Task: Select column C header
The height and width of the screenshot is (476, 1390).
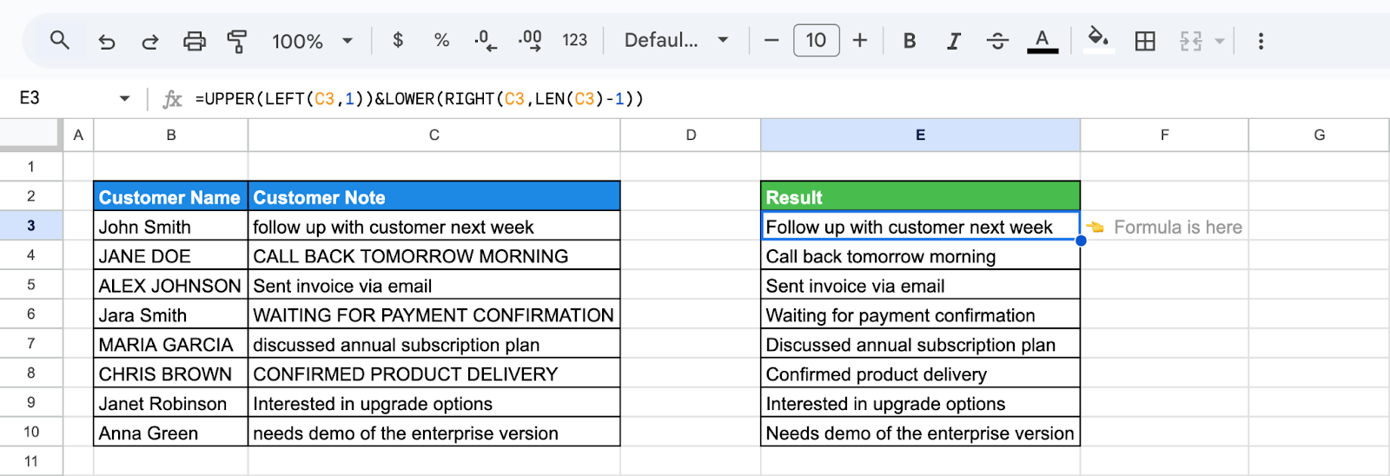Action: (434, 135)
